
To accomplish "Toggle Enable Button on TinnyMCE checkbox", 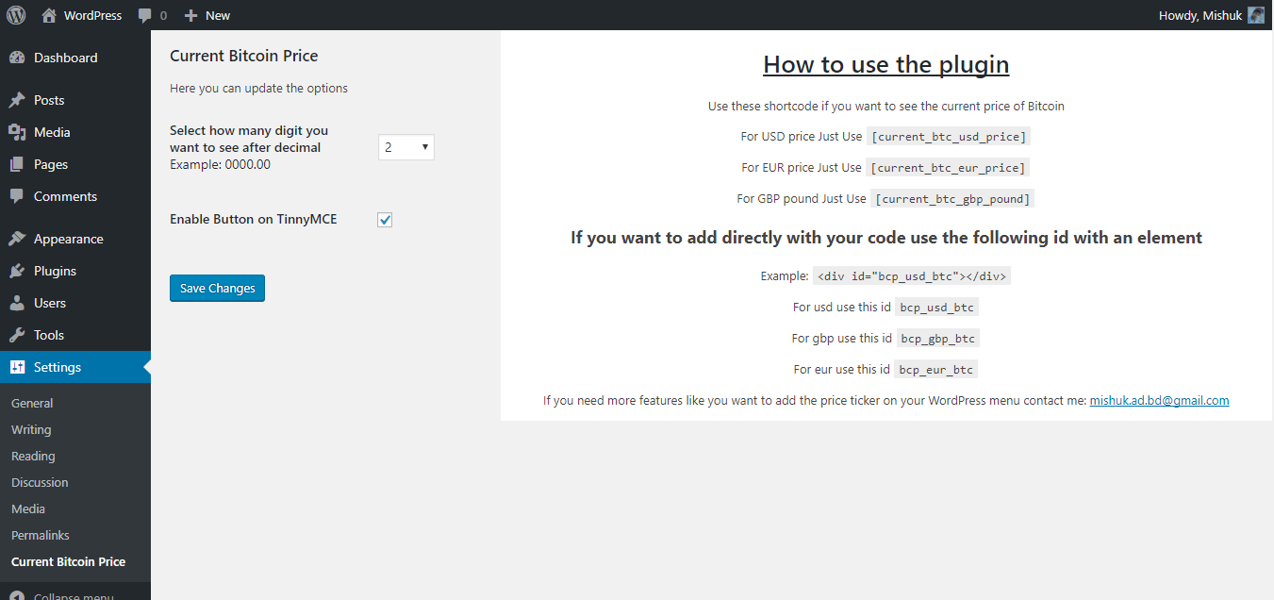I will pyautogui.click(x=385, y=220).
